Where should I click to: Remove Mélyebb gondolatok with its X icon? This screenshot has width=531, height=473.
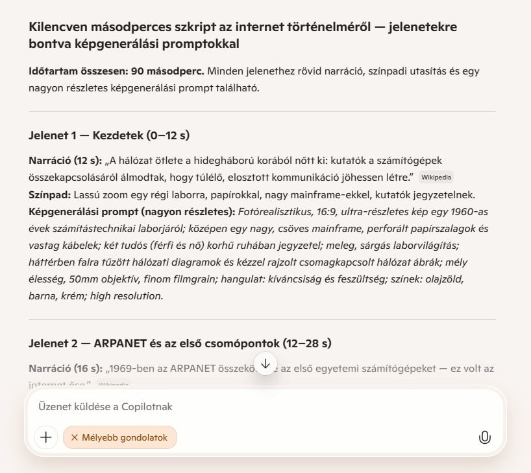tap(74, 437)
